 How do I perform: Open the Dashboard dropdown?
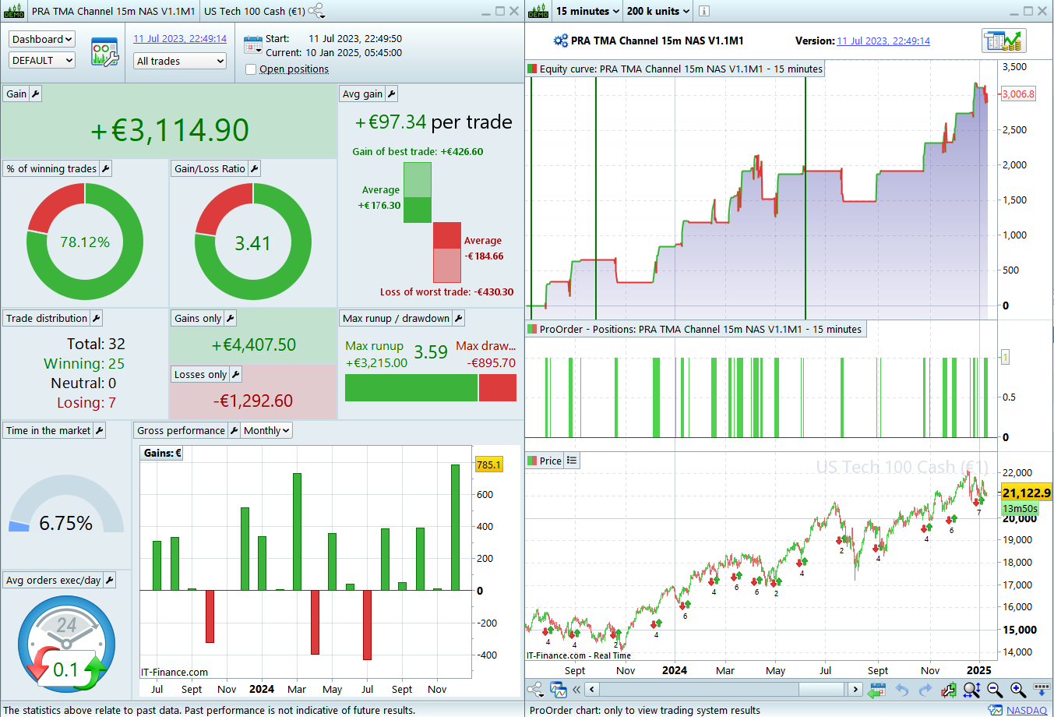pyautogui.click(x=42, y=39)
